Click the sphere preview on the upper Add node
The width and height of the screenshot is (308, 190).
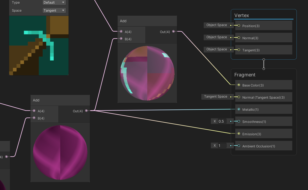[147, 73]
